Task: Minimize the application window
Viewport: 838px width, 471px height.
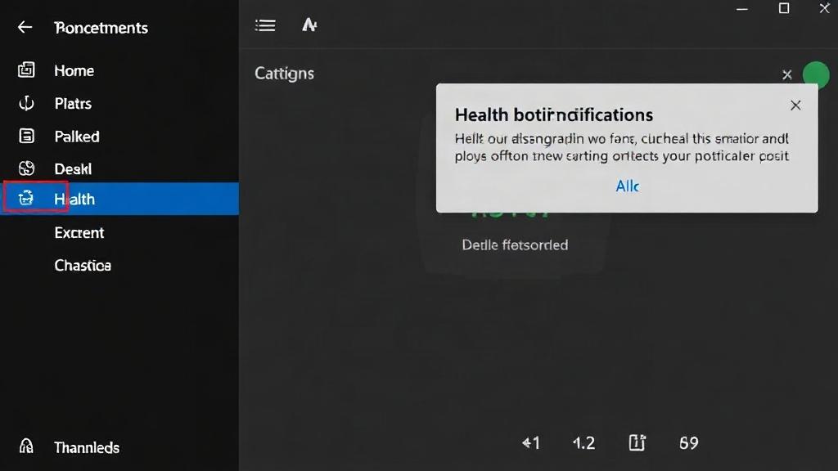Action: coord(741,9)
